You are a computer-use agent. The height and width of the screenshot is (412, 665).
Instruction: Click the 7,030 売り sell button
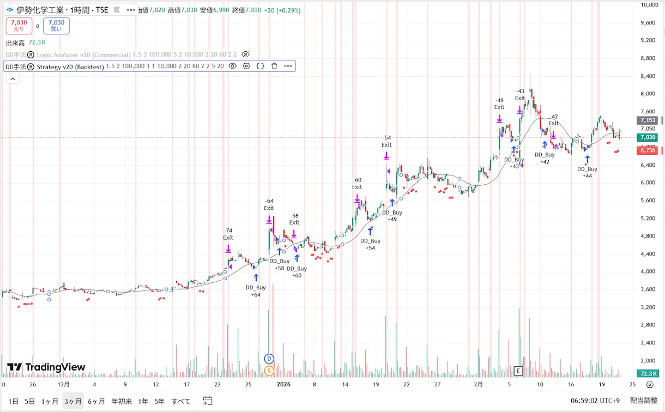point(19,26)
